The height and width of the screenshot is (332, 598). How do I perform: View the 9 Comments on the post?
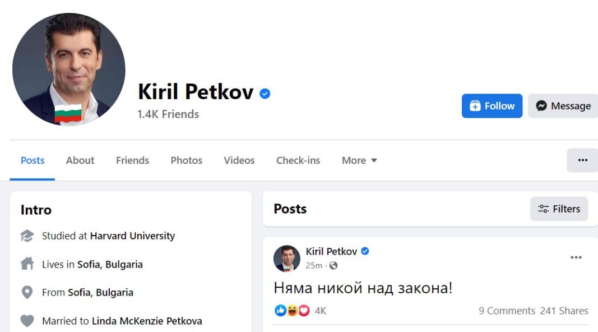coord(507,311)
